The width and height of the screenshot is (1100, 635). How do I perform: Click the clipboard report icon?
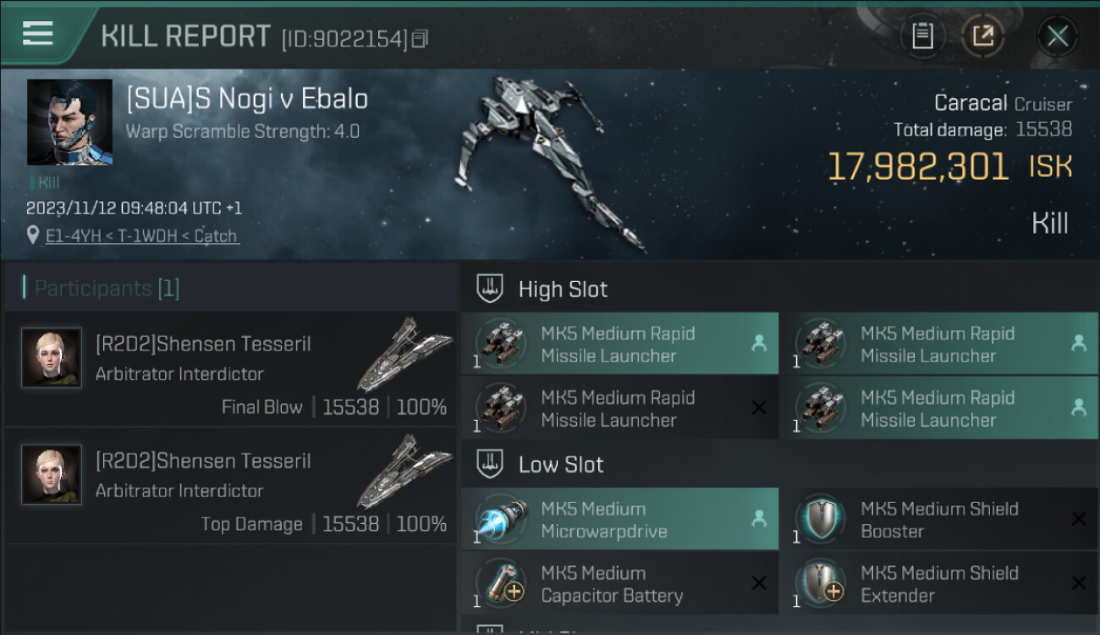click(922, 36)
